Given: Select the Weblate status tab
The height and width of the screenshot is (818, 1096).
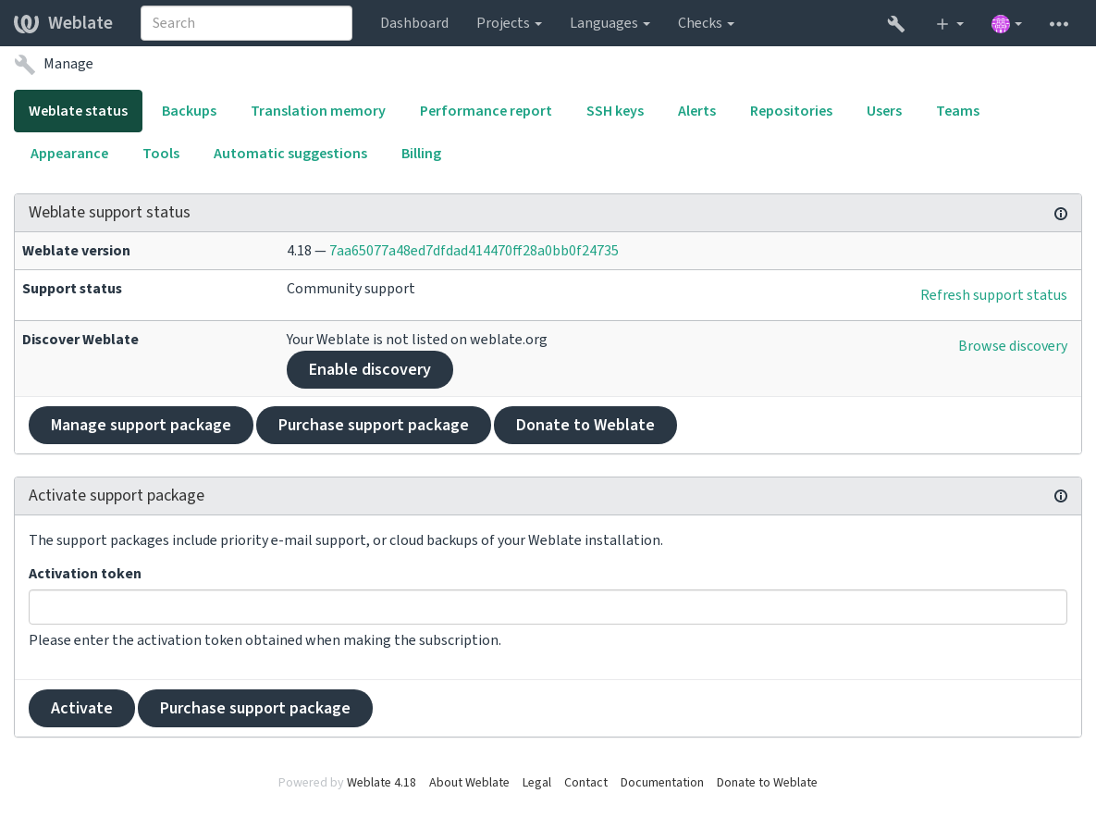Looking at the screenshot, I should coord(79,111).
